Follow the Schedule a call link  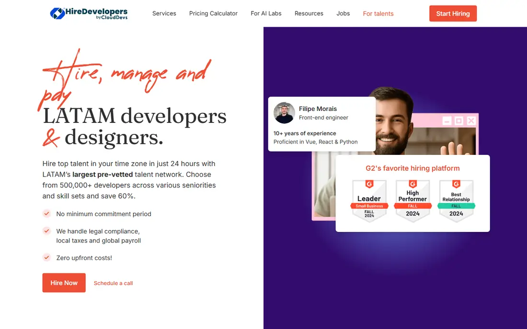pyautogui.click(x=113, y=283)
